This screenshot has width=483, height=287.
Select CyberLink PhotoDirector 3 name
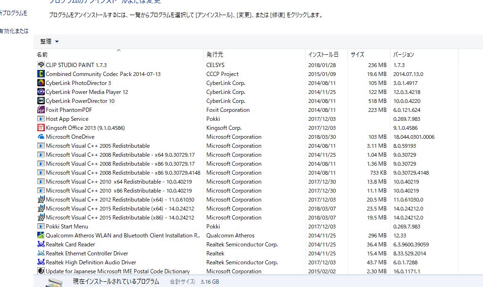78,83
